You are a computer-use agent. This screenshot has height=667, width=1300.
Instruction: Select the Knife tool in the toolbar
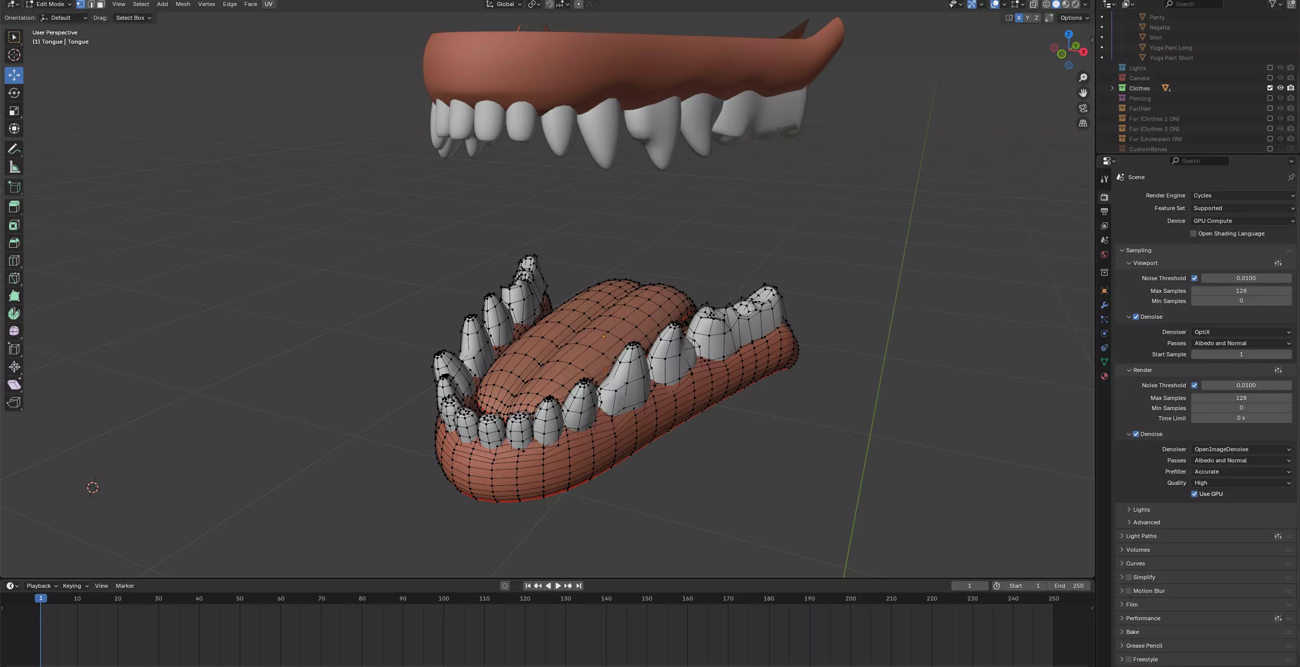pos(14,278)
